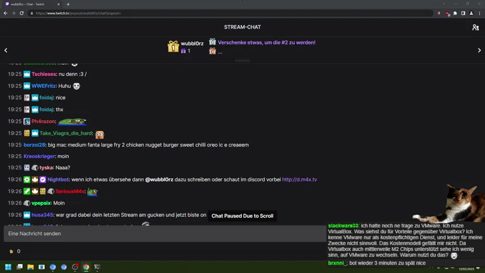
Task: Open the d.m4x.tv Discord link
Action: 299,179
